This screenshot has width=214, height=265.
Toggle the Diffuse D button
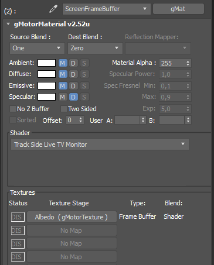(73, 74)
